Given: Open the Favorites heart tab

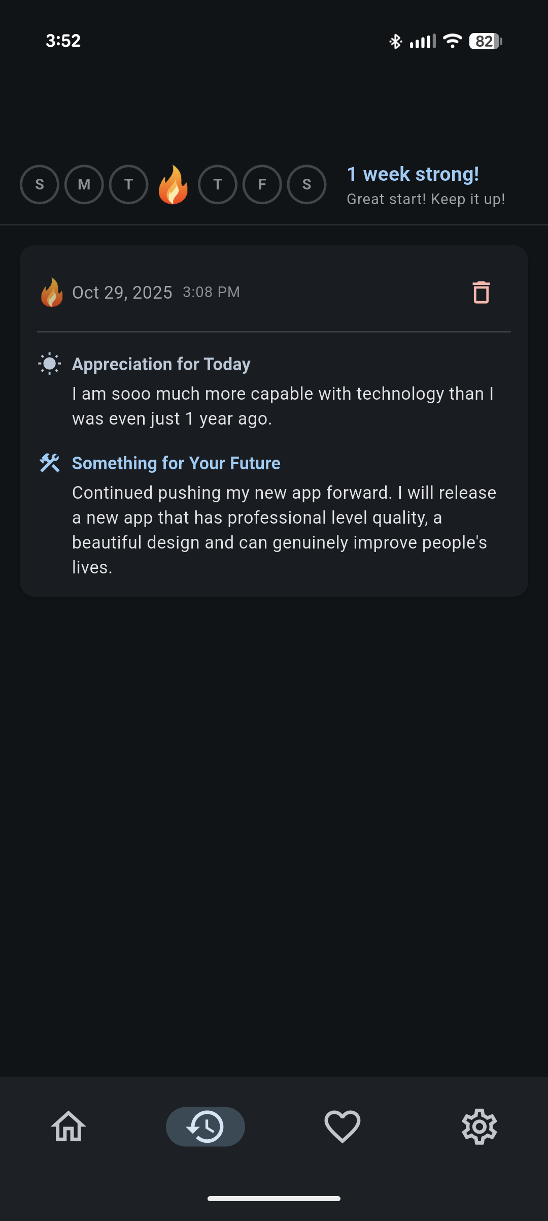Looking at the screenshot, I should [342, 1126].
